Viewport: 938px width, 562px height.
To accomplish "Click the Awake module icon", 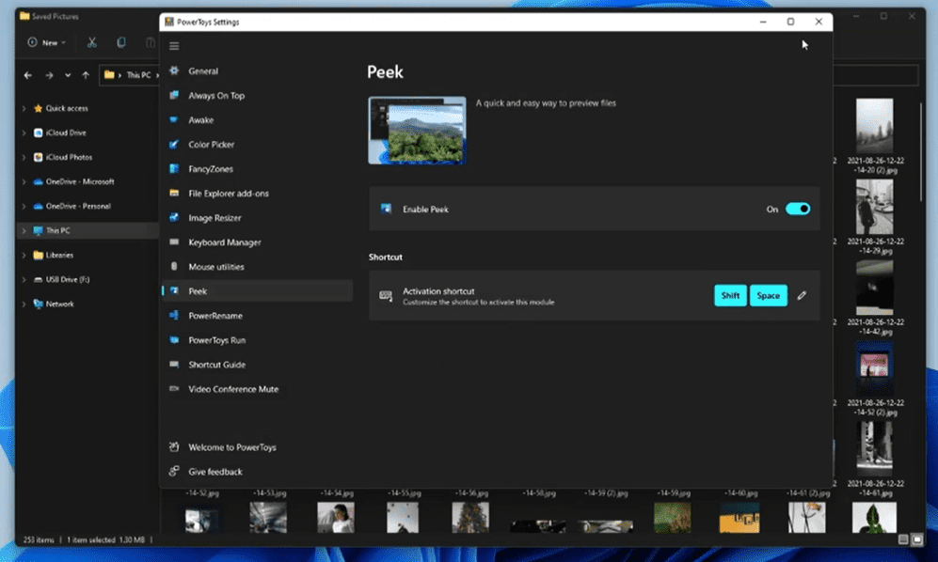I will pyautogui.click(x=173, y=120).
